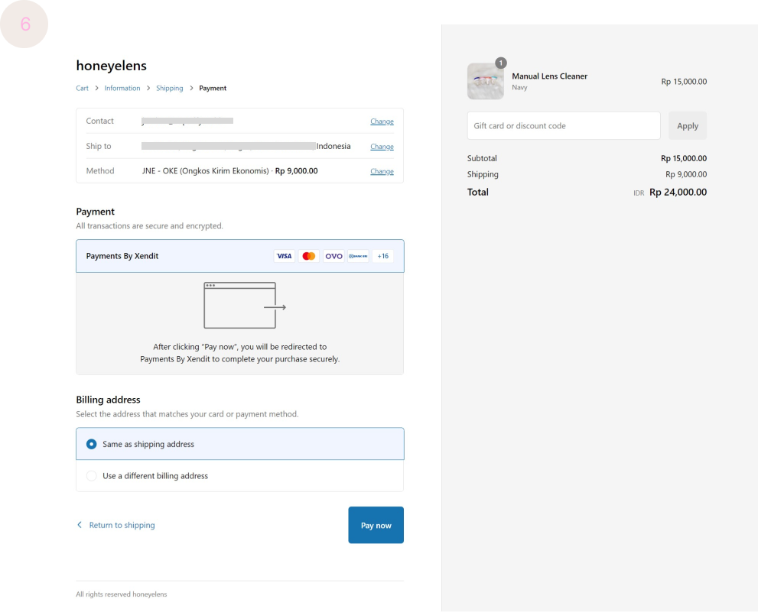This screenshot has width=758, height=612.
Task: Click the Visa card icon
Action: [x=284, y=256]
